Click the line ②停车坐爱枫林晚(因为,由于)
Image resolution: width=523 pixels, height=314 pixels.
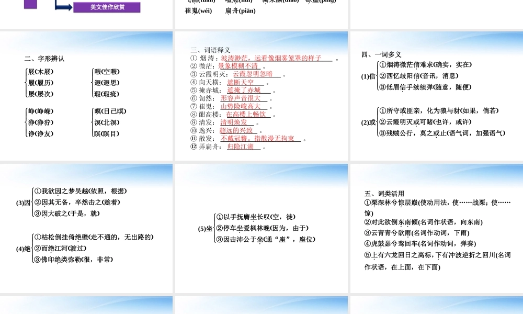pyautogui.click(x=263, y=228)
